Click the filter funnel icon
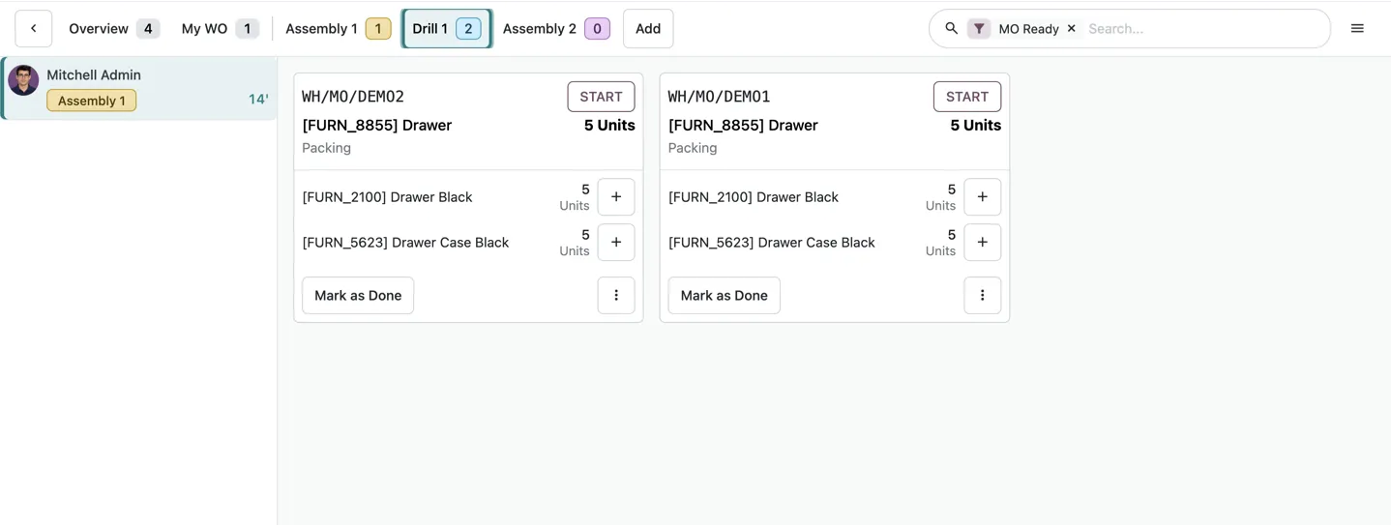 [979, 29]
